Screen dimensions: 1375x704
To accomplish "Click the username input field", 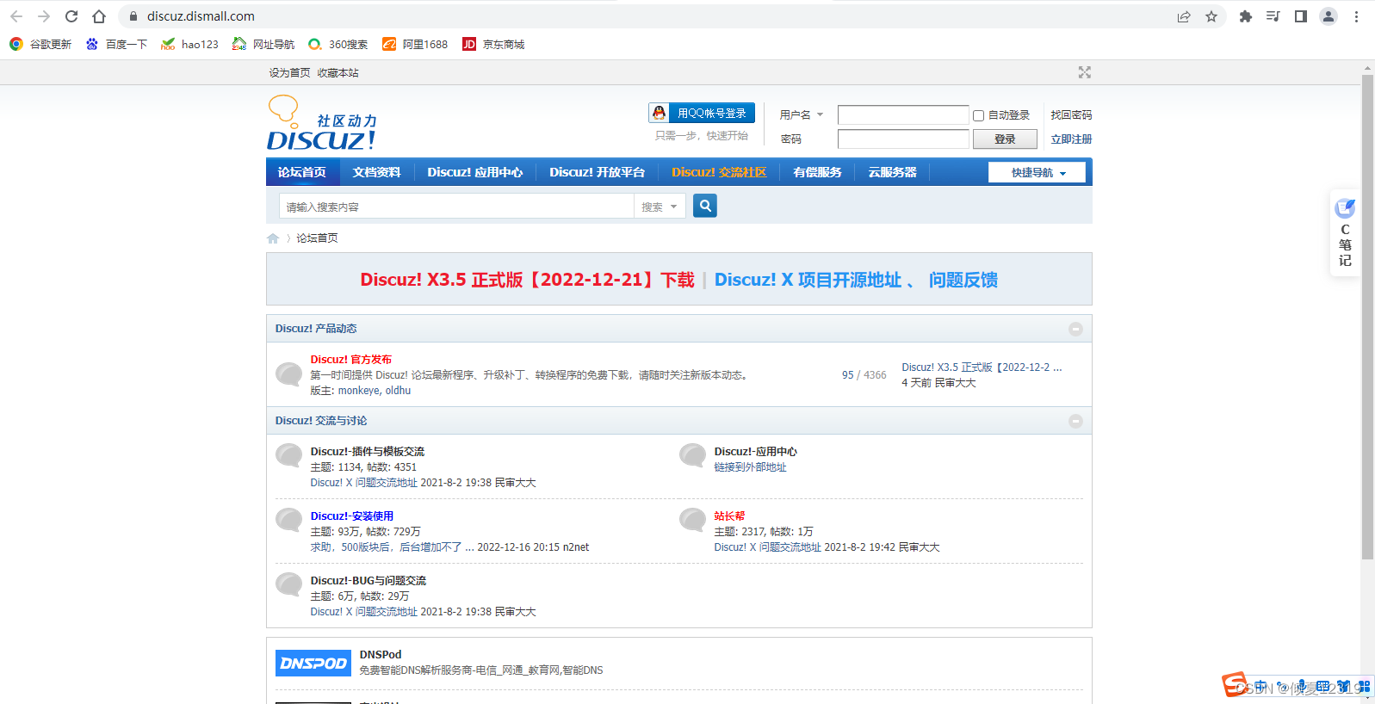I will point(903,115).
